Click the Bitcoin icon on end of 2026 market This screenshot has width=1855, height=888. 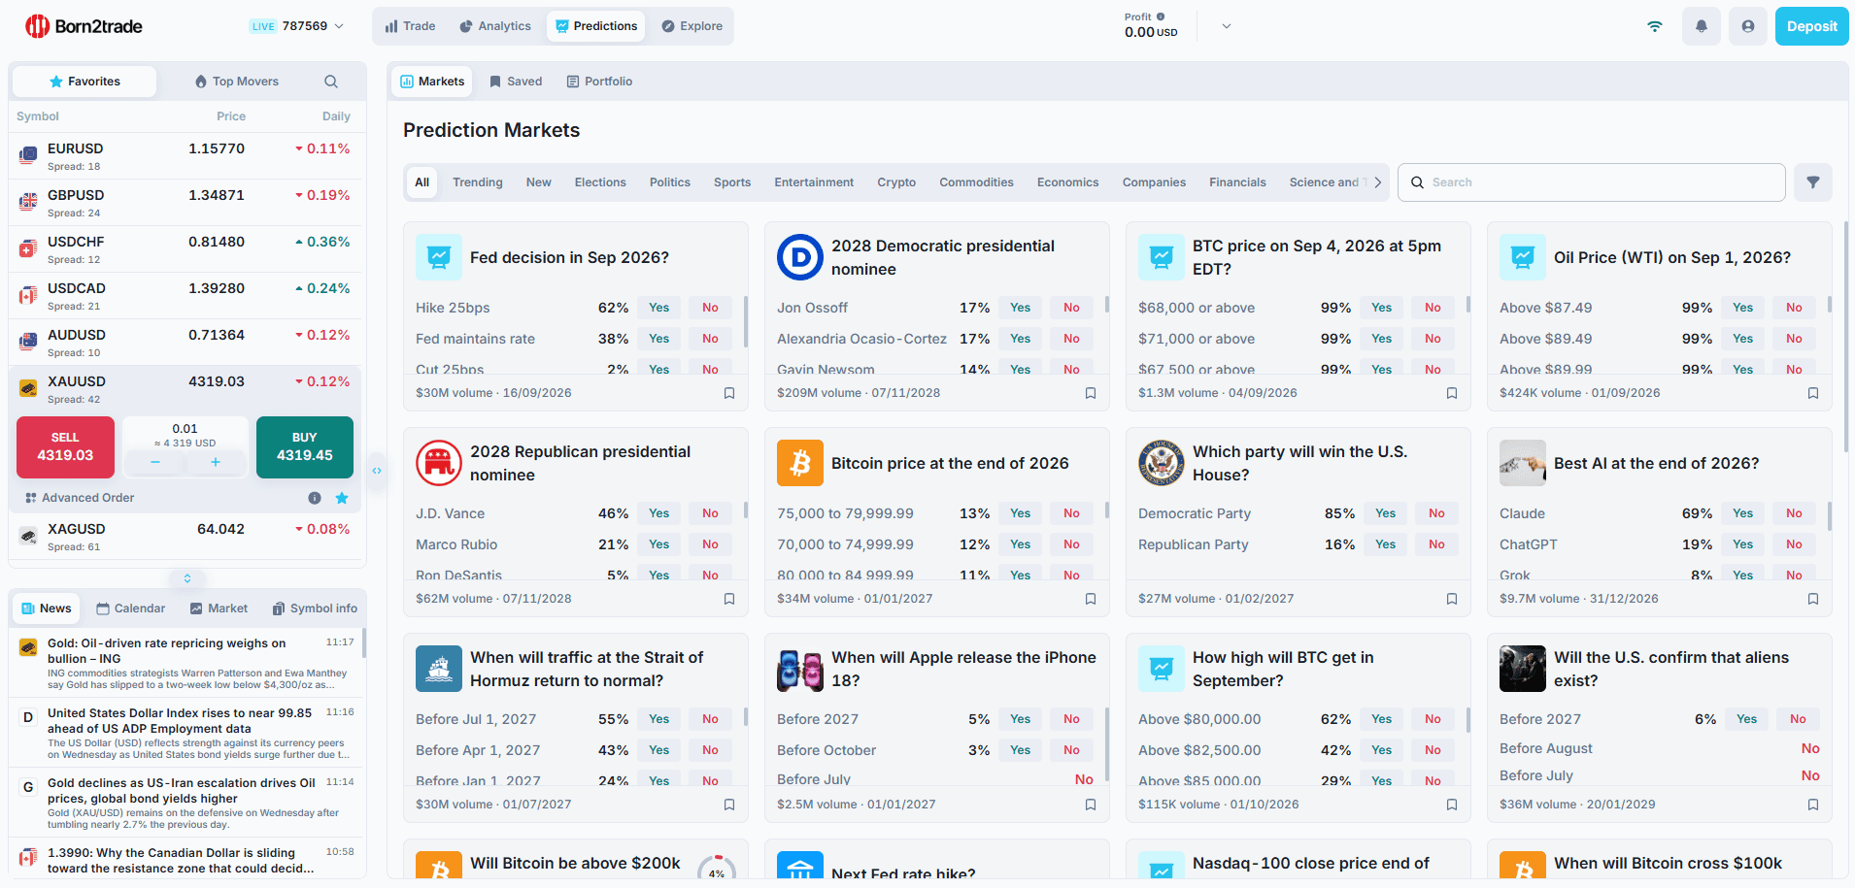(x=800, y=463)
